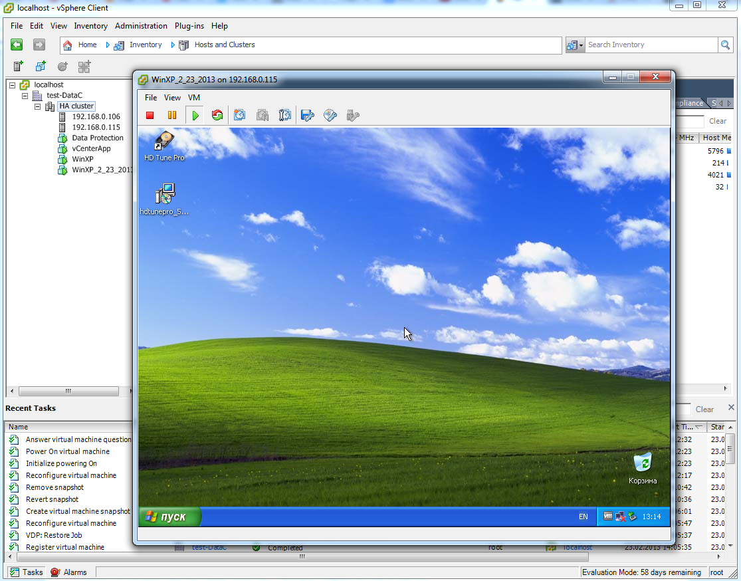Screen dimensions: 741x581
Task: Open the VM menu in console window
Action: pos(194,97)
